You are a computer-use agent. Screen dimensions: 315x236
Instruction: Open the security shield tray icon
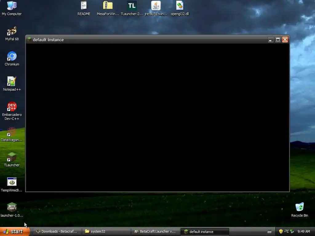pyautogui.click(x=281, y=231)
